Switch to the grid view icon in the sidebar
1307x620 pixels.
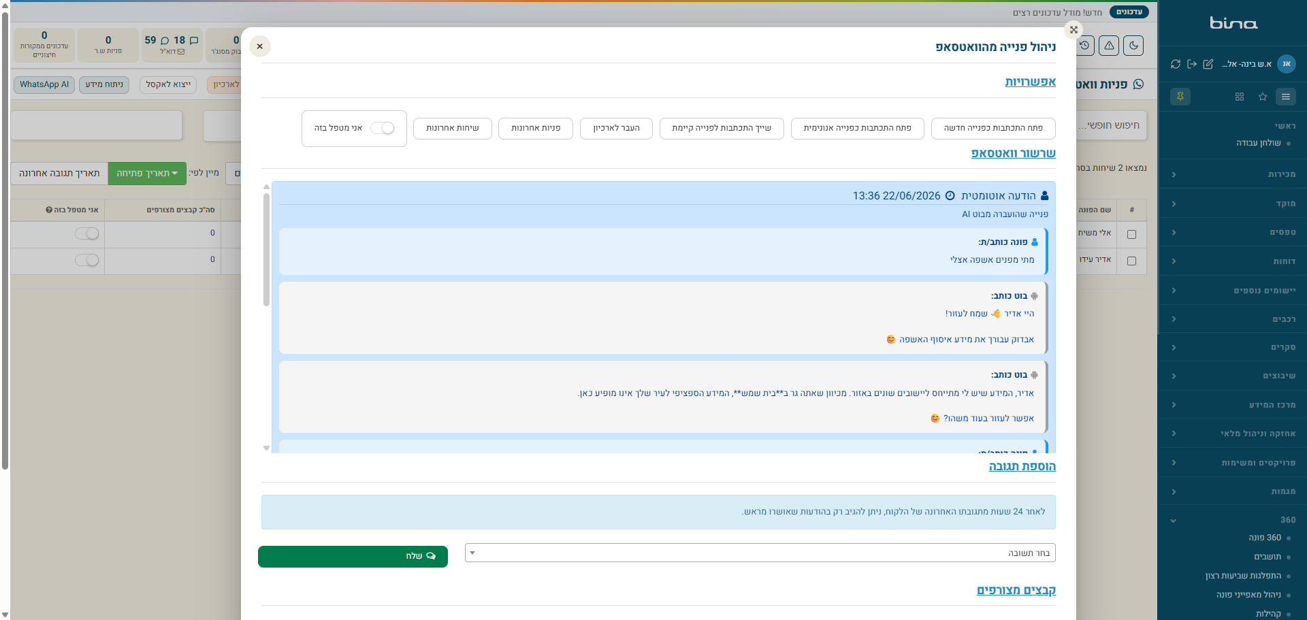click(1240, 97)
